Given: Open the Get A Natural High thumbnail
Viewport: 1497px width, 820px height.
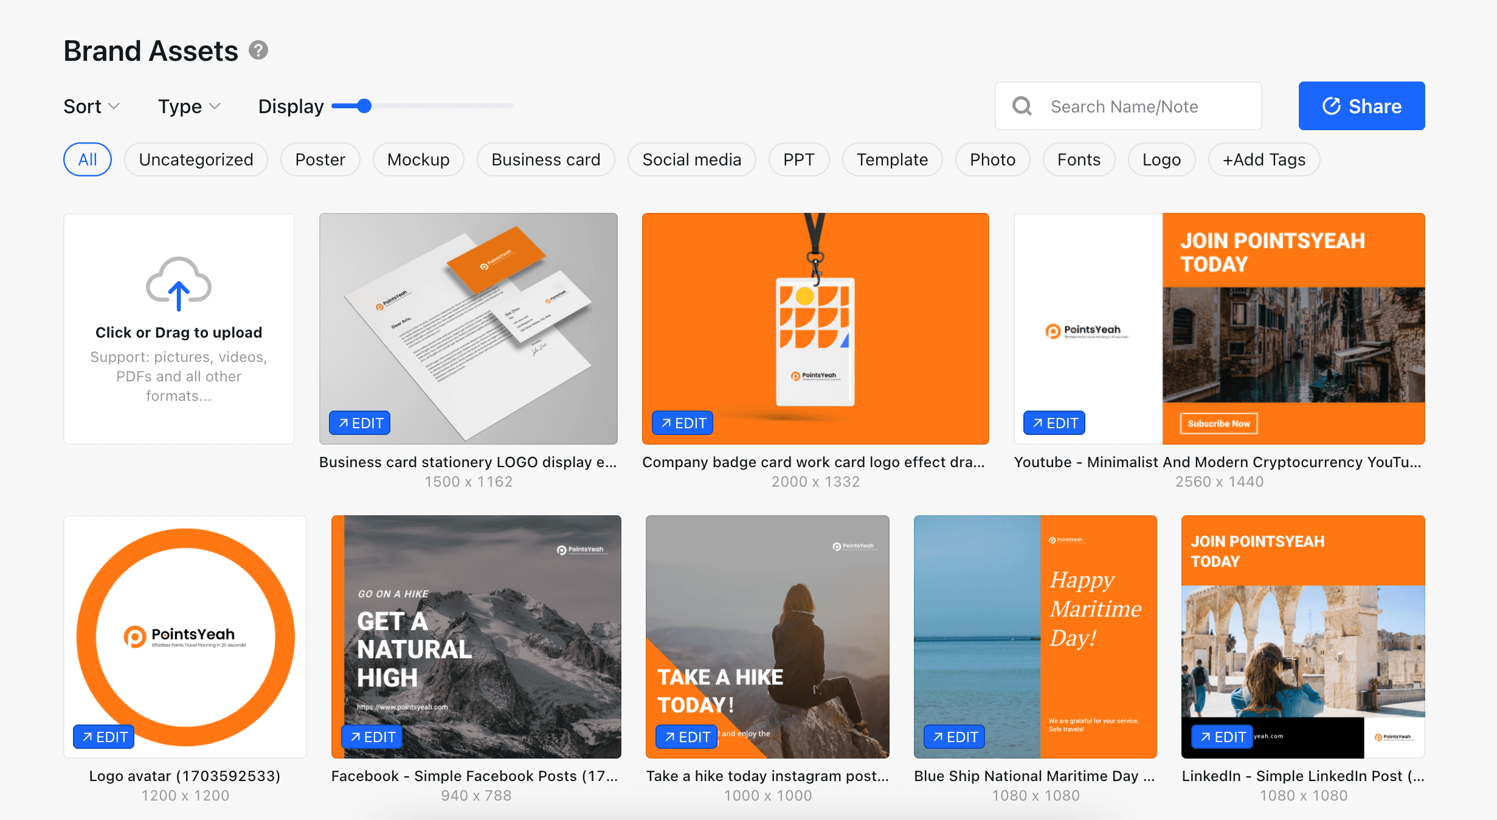Looking at the screenshot, I should [476, 636].
